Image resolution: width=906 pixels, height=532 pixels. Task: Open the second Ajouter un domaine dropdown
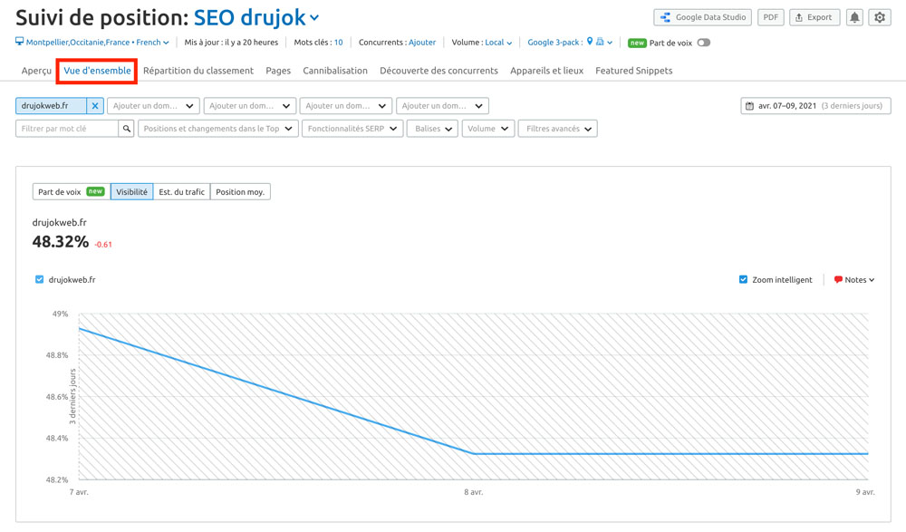point(250,106)
